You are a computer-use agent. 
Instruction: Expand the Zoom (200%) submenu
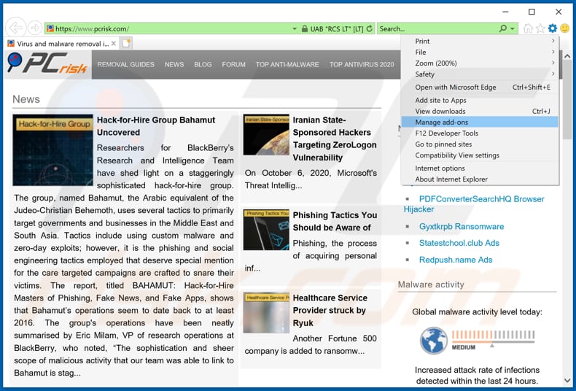(x=479, y=63)
